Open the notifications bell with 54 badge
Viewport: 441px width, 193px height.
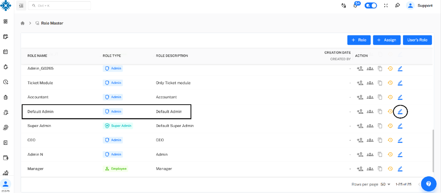pos(356,6)
